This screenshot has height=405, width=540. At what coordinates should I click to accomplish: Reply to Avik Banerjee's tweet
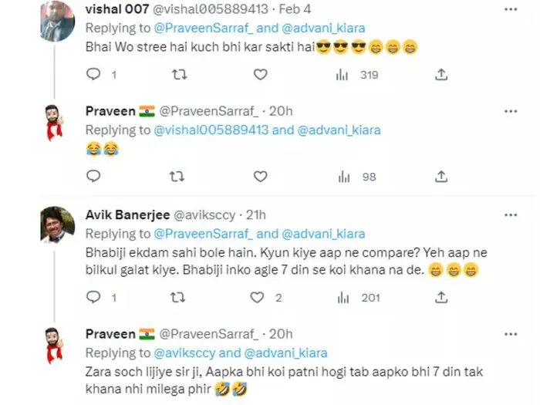93,297
